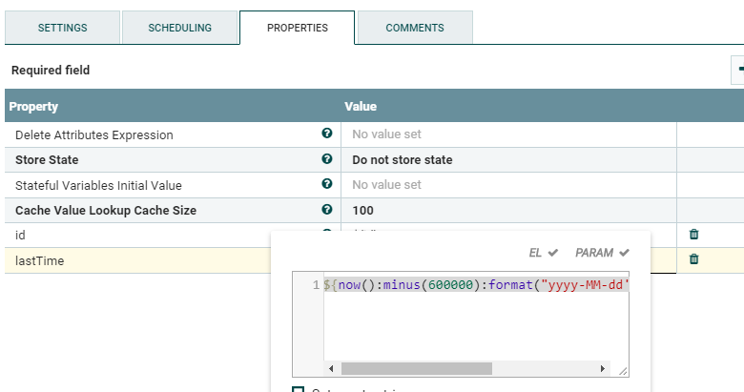Toggle the checkbox below the expression editor
The height and width of the screenshot is (392, 744).
pos(298,389)
